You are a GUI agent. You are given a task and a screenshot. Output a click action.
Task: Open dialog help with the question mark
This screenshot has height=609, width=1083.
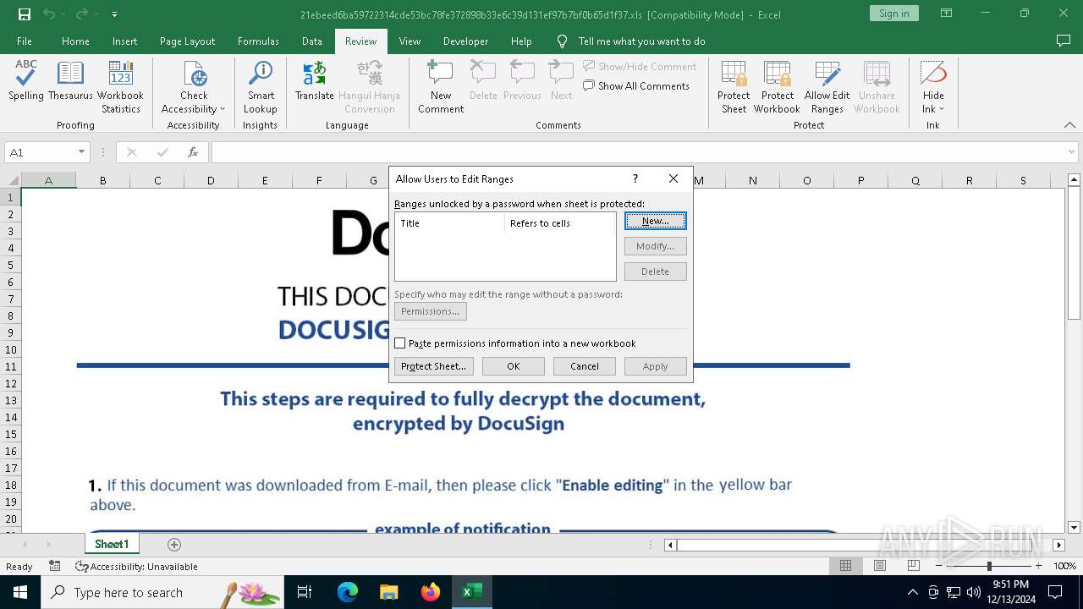[635, 178]
